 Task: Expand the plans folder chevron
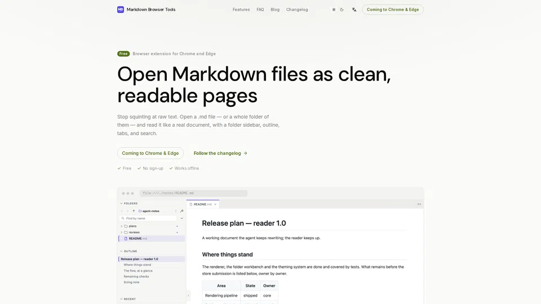coord(122,226)
